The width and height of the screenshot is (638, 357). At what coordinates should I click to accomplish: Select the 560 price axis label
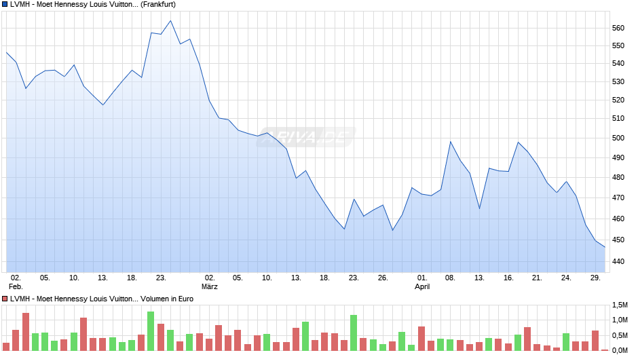click(618, 28)
